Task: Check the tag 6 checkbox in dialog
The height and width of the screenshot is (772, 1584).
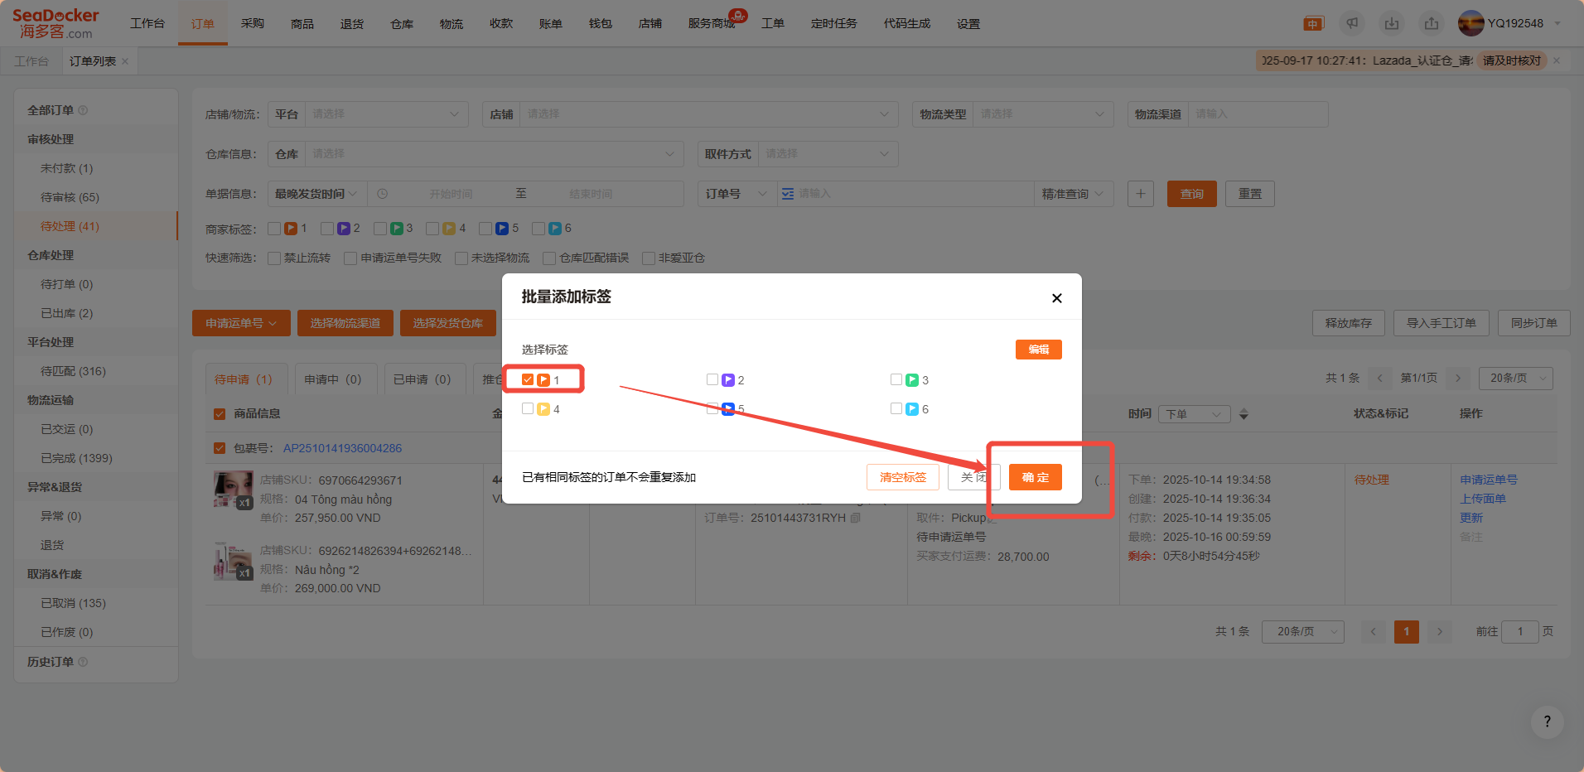Action: coord(896,408)
